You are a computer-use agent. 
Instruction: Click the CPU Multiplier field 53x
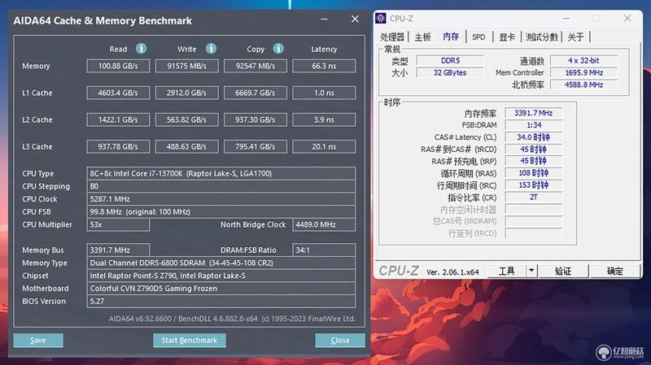(x=118, y=225)
